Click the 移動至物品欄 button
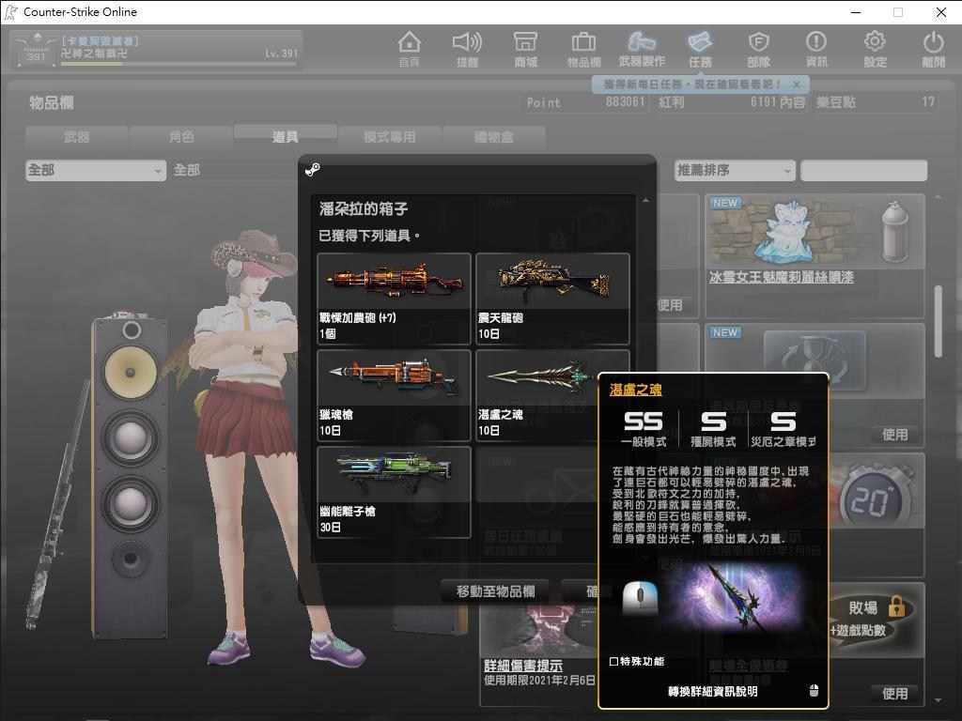The height and width of the screenshot is (721, 962). click(x=496, y=591)
